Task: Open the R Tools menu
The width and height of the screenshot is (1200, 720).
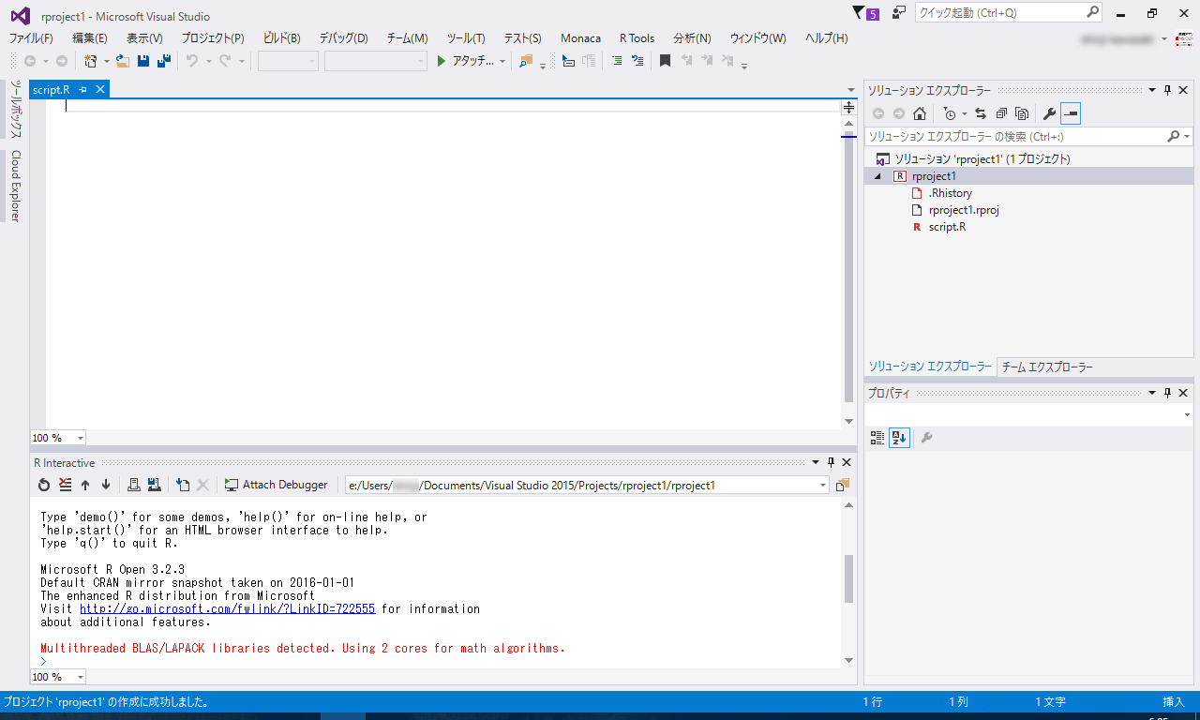Action: [637, 38]
